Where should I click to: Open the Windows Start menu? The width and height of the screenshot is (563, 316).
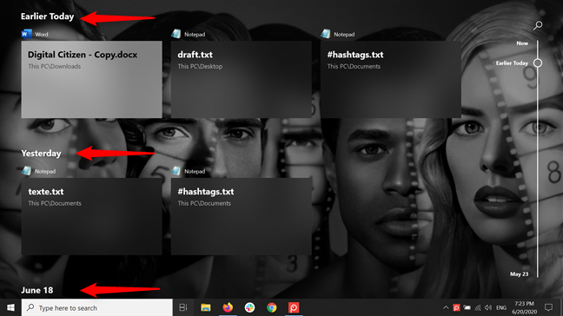[10, 307]
